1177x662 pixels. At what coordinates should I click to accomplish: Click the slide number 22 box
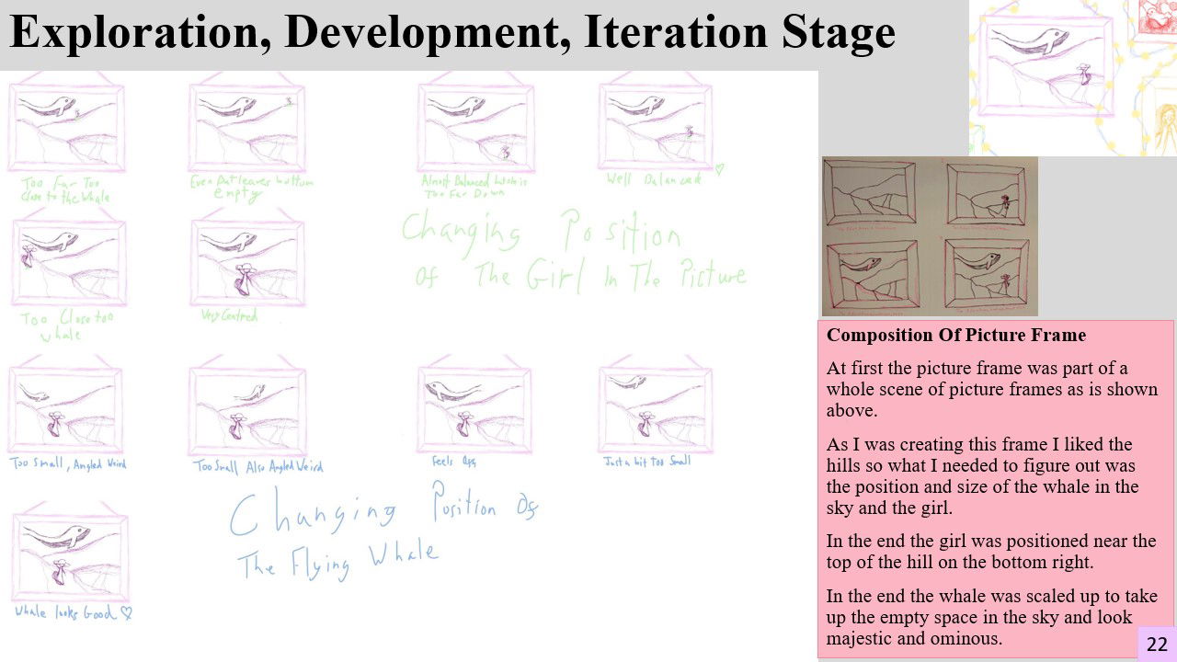click(1157, 644)
